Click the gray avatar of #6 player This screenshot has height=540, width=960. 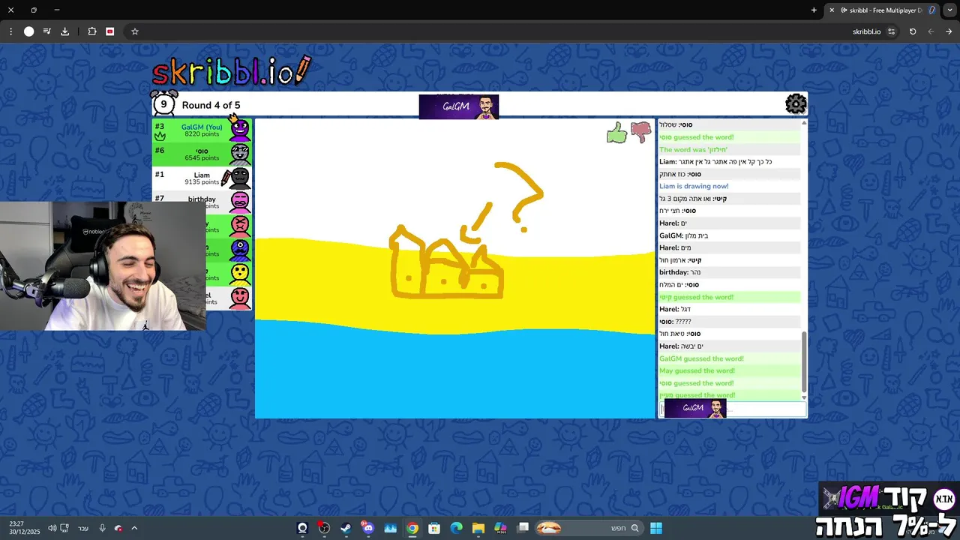coord(240,154)
